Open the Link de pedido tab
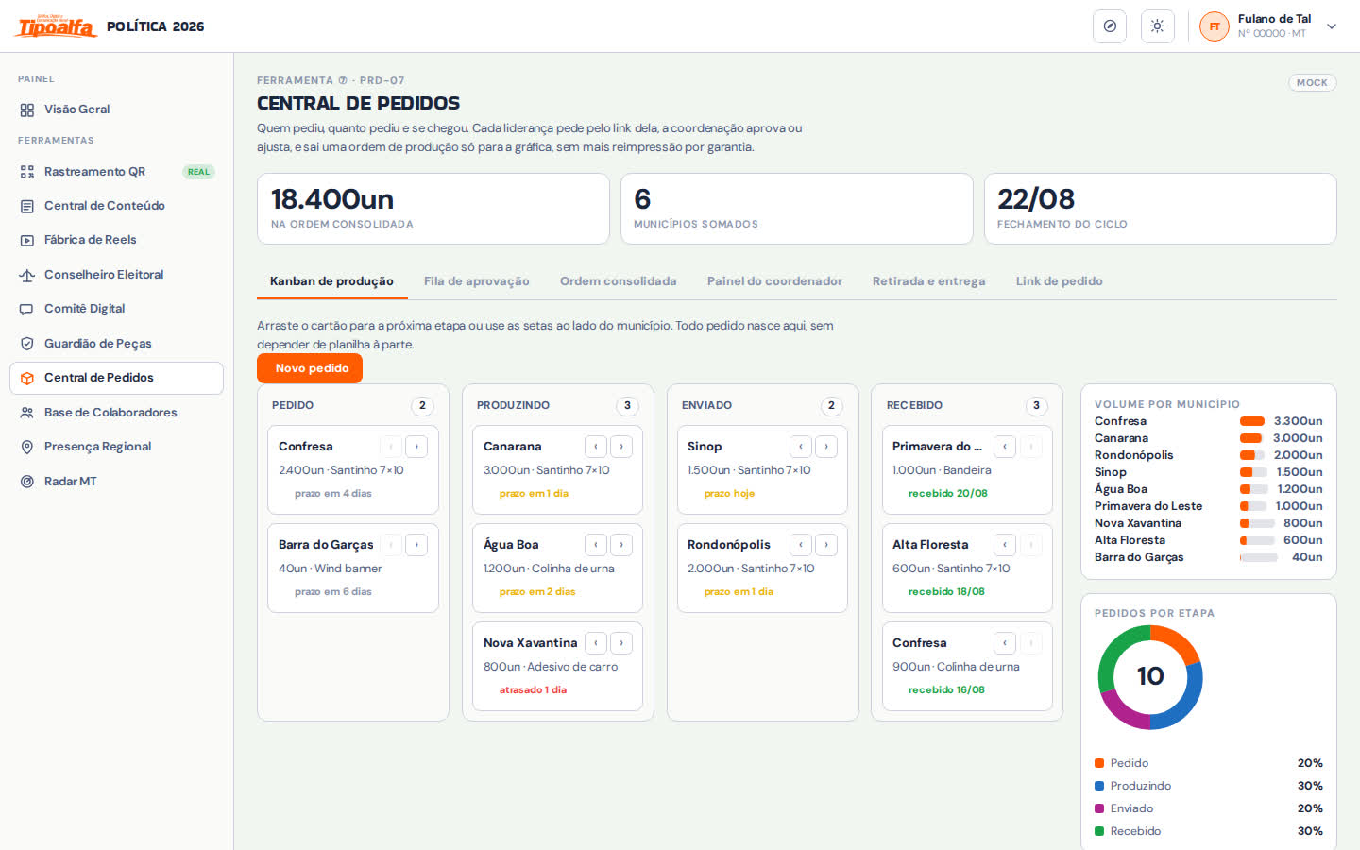1360x850 pixels. click(x=1059, y=281)
